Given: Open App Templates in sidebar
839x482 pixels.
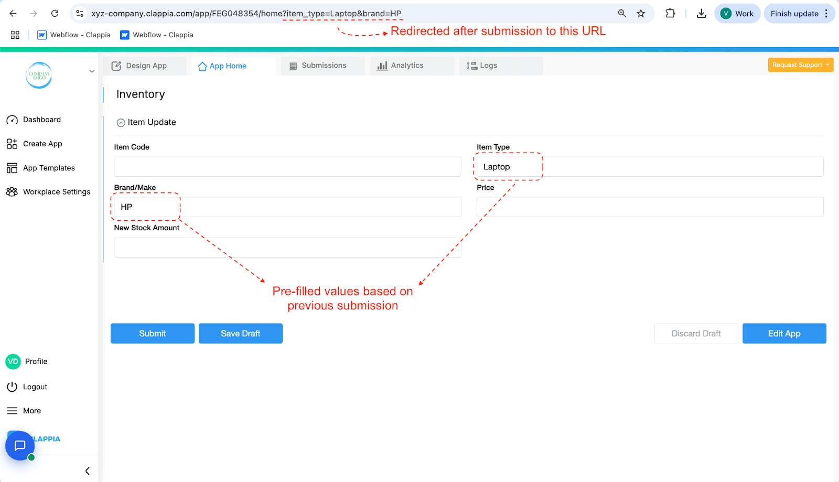Looking at the screenshot, I should click(49, 168).
